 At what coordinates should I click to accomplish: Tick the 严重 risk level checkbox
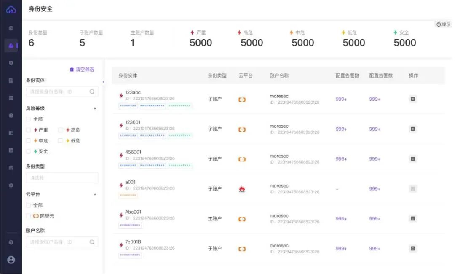tap(29, 130)
